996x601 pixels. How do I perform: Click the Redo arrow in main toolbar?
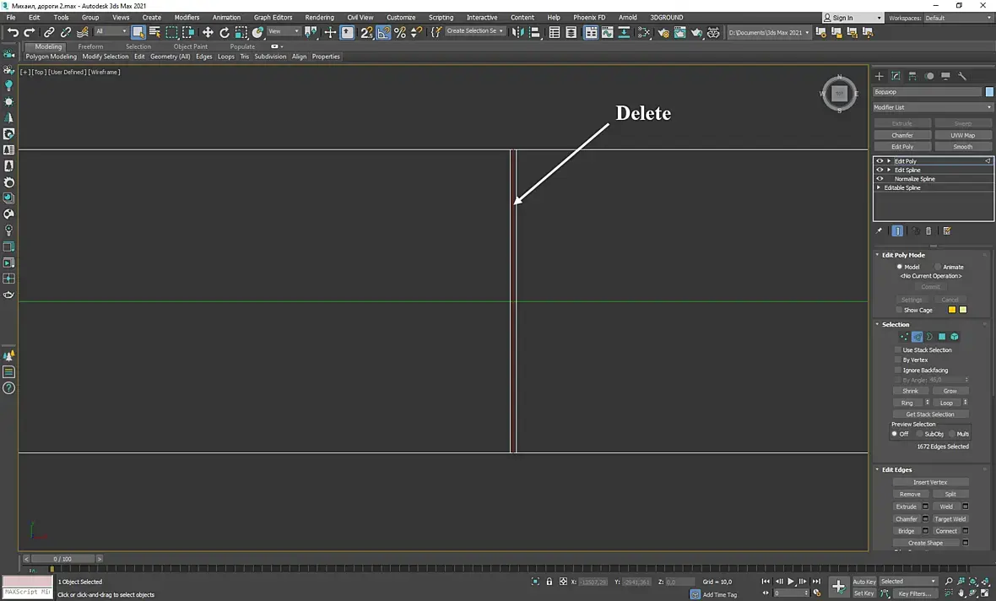pos(30,32)
